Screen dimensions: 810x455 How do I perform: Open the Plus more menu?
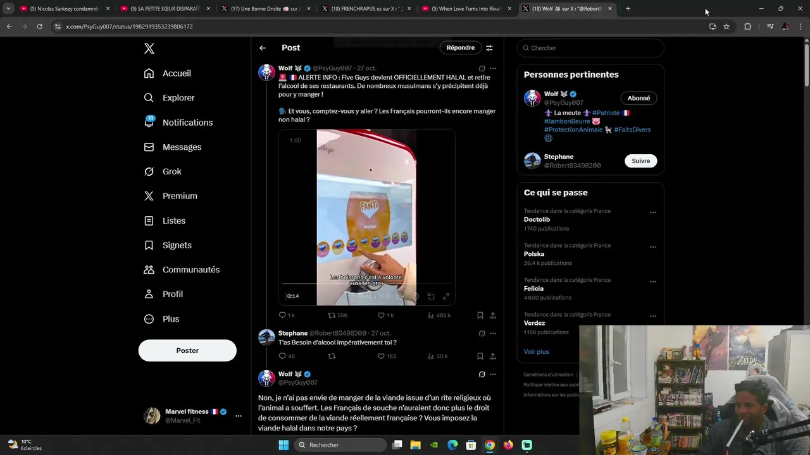tap(161, 319)
